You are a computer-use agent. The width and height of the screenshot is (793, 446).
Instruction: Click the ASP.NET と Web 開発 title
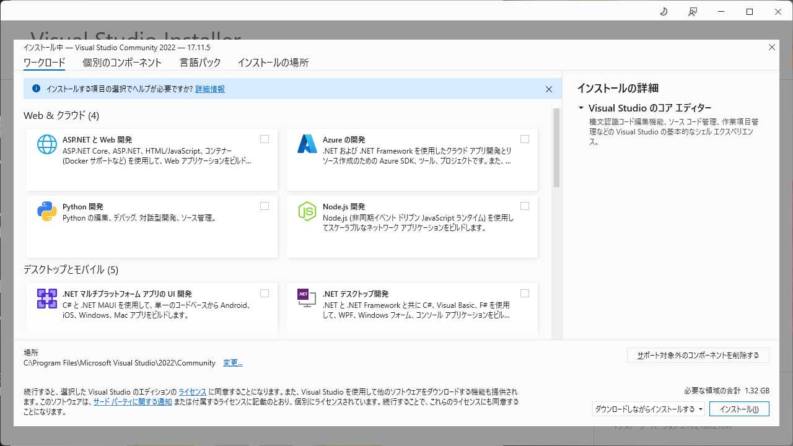pos(97,140)
